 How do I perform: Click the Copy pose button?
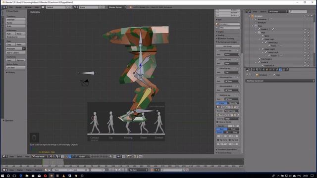tap(10, 44)
